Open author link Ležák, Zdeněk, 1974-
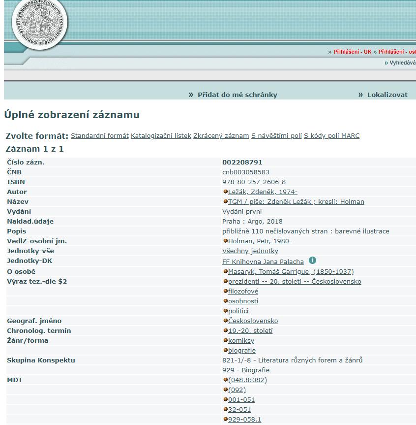The image size is (416, 425). point(263,192)
